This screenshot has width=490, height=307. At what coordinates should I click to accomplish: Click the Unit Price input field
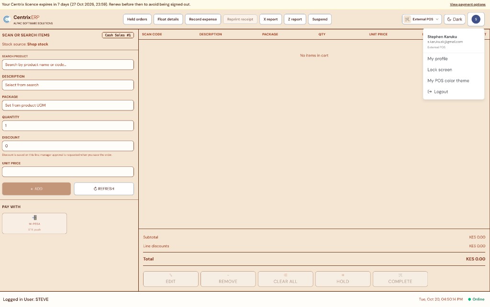pyautogui.click(x=68, y=172)
